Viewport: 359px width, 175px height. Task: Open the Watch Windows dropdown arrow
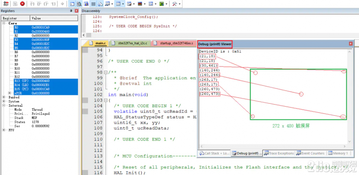pos(112,4)
